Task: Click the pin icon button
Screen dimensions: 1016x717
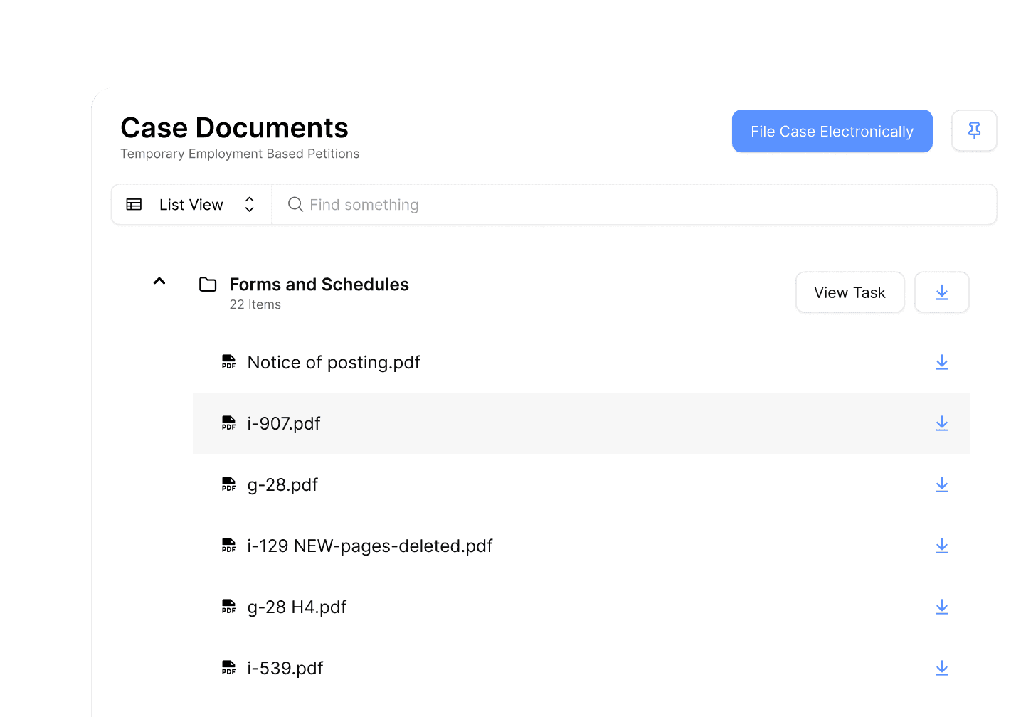Action: coord(974,131)
